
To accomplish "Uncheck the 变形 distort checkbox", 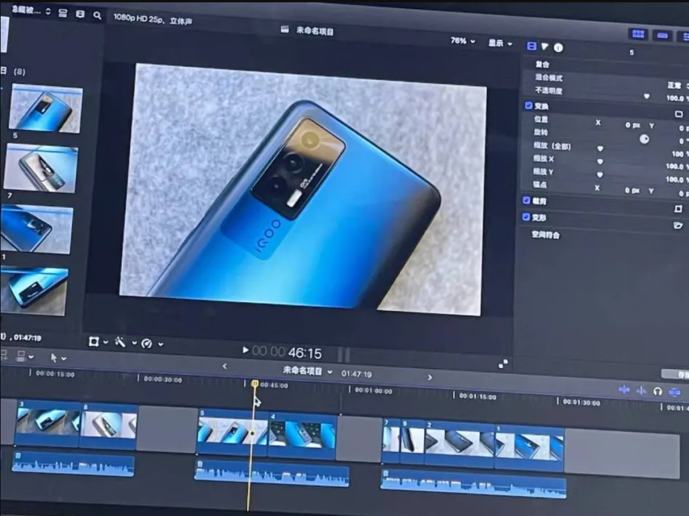I will 525,217.
